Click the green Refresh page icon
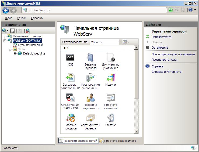The image size is (199, 152). click(171, 10)
